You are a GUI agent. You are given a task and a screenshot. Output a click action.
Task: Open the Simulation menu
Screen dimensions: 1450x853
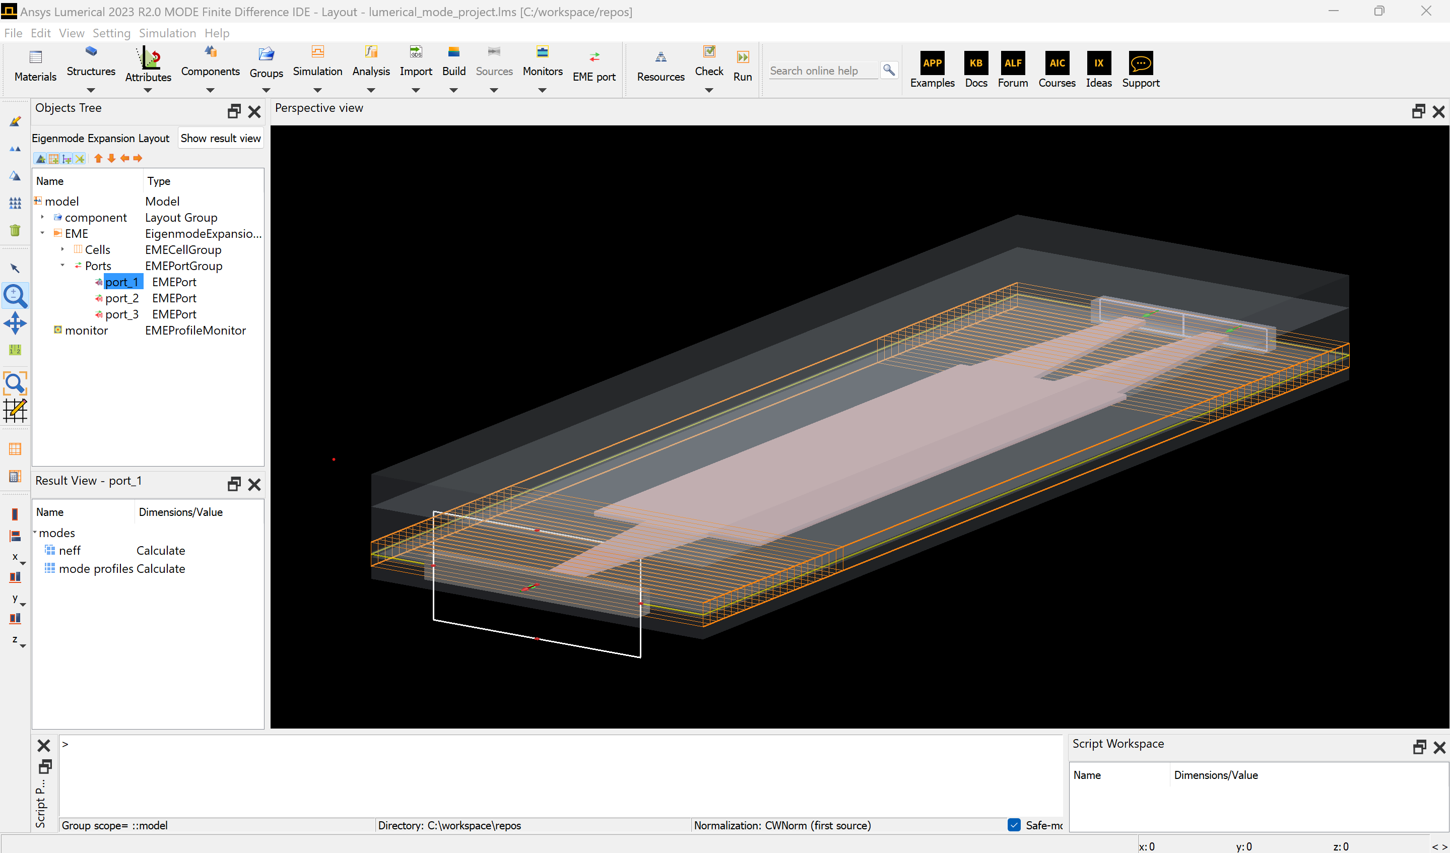pos(167,33)
